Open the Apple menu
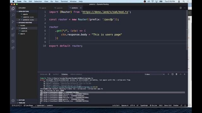Viewport: 202px width, 113px height. click(13, 1)
